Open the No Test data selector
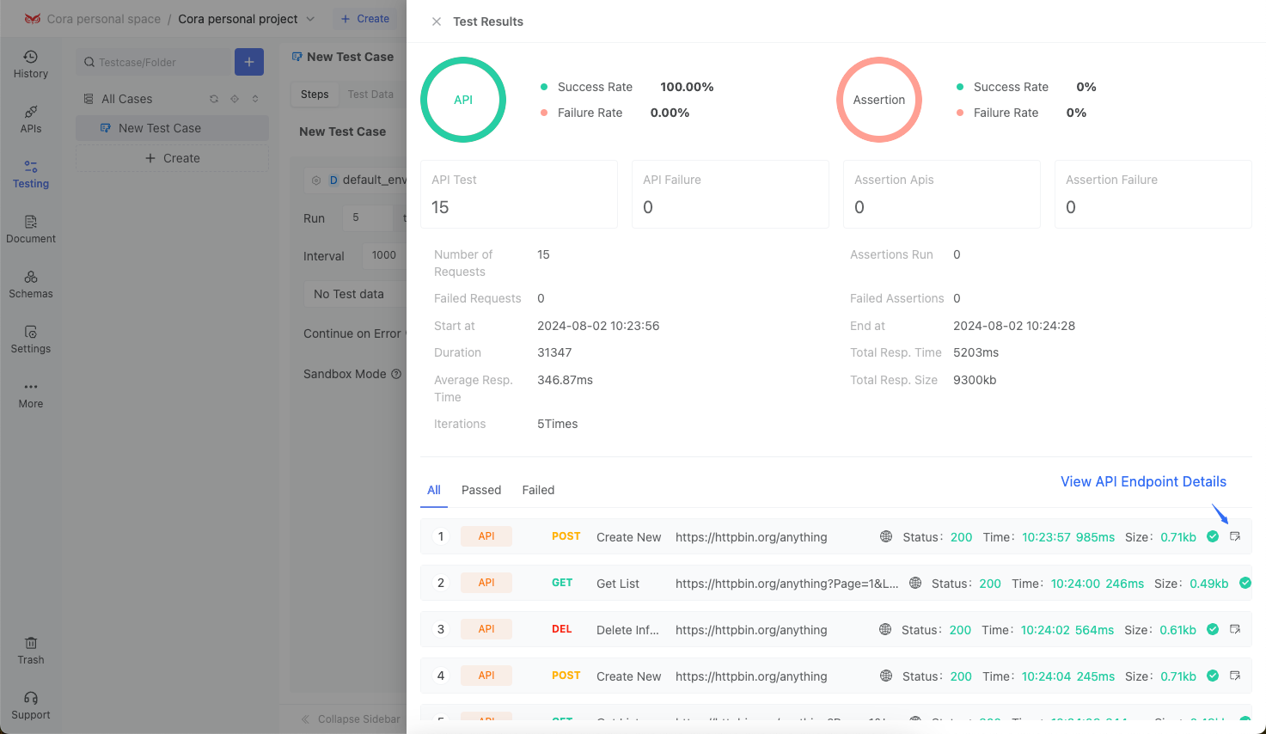Screen dimensions: 1266x734 [355, 294]
